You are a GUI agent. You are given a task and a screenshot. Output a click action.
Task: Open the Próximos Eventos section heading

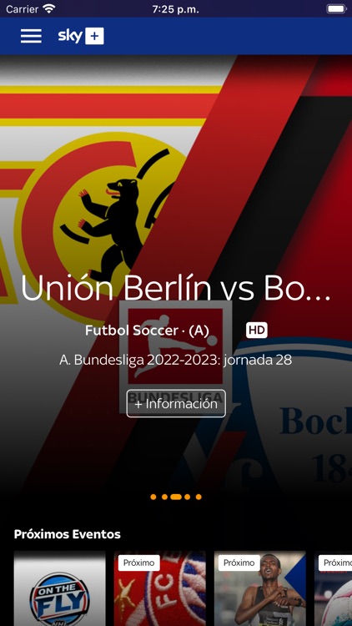pyautogui.click(x=67, y=534)
